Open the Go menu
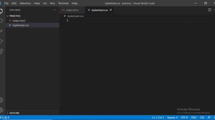215x120 pixels. pos(45,3)
